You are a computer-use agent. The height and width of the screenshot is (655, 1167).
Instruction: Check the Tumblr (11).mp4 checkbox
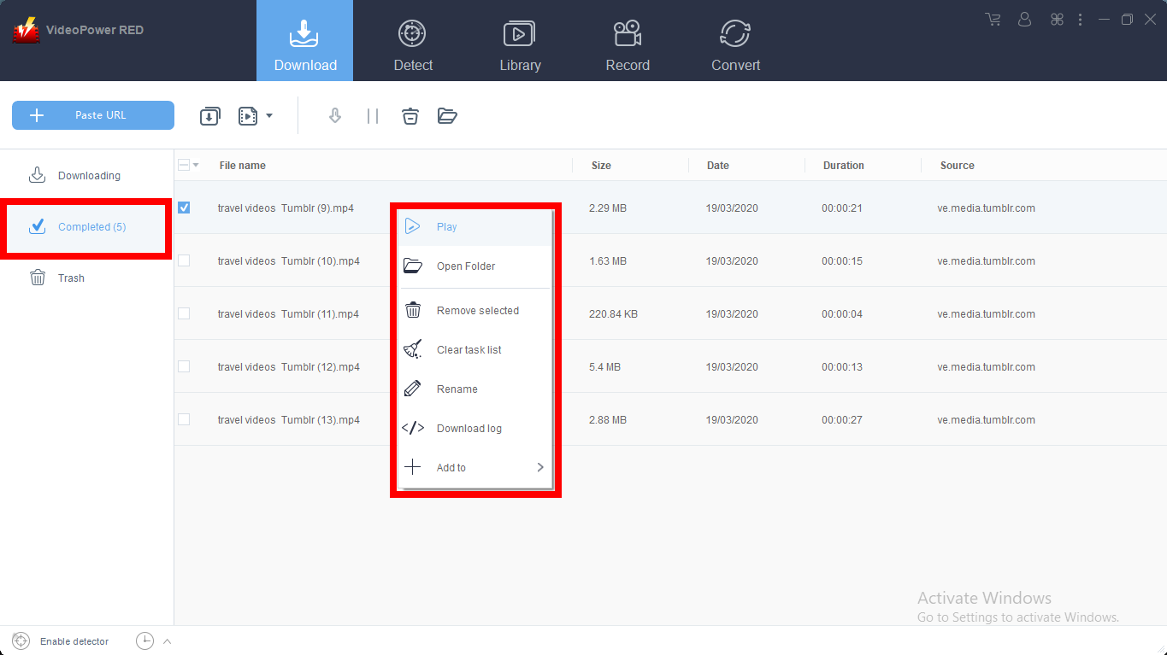coord(184,313)
